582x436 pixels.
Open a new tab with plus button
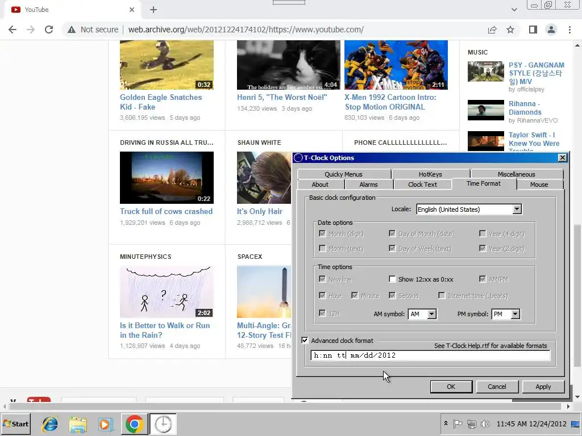pos(153,10)
